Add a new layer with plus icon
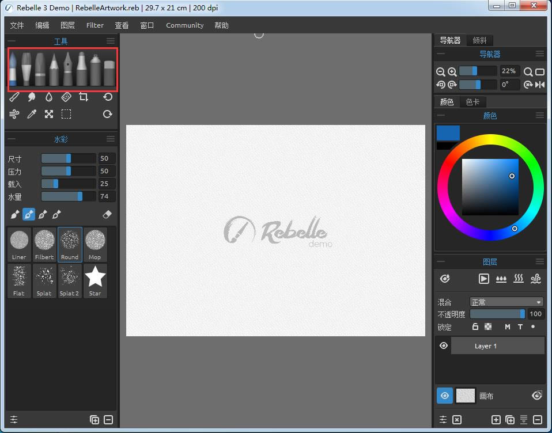The height and width of the screenshot is (433, 552). 496,420
